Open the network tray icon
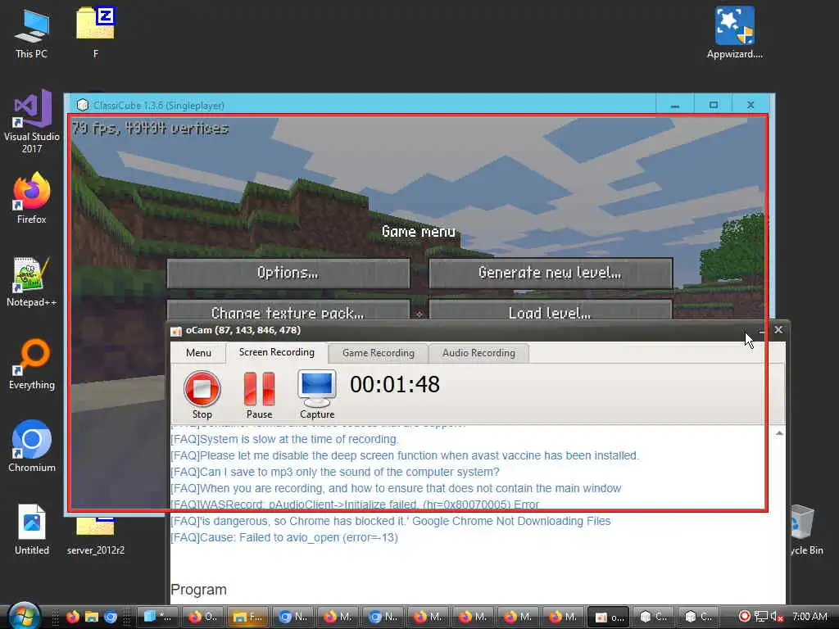The height and width of the screenshot is (629, 839). click(761, 616)
